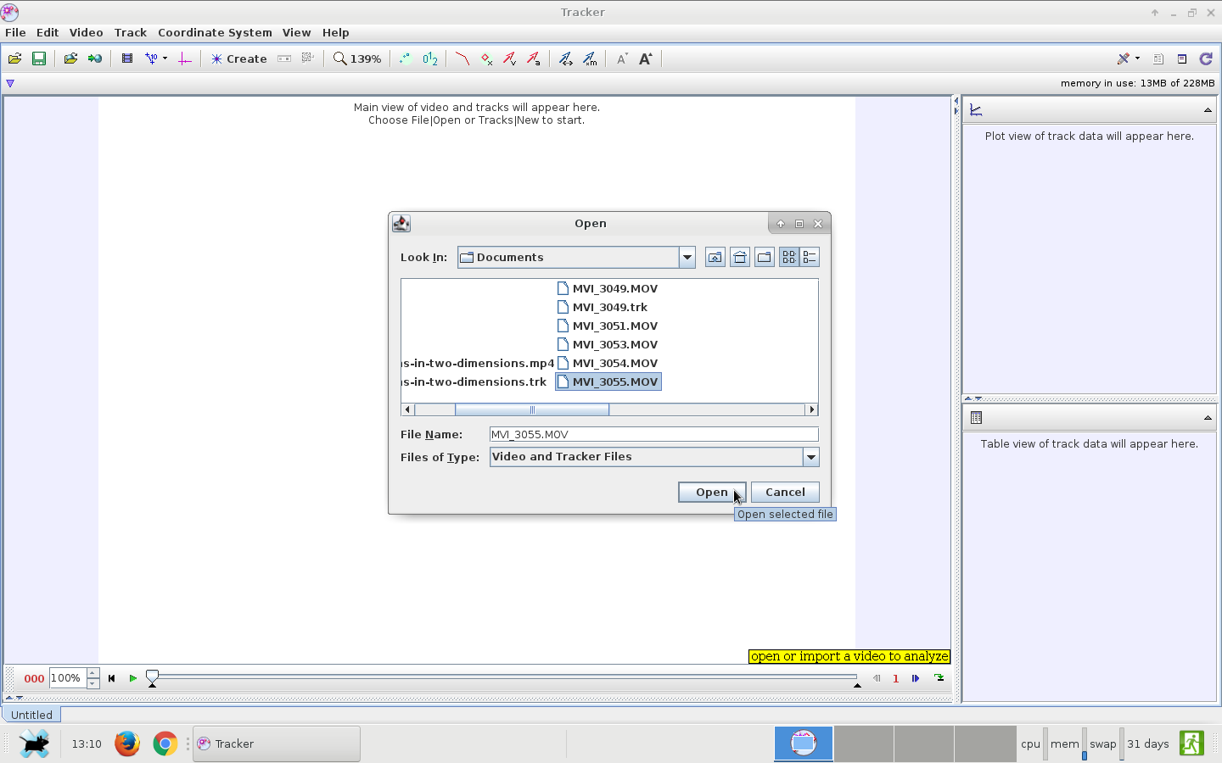Create a new folder in Open dialog
The width and height of the screenshot is (1222, 763).
pyautogui.click(x=764, y=258)
